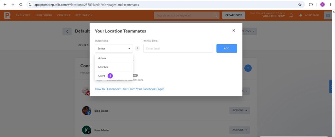
Task: Click the back arrow button
Action: 67,31
